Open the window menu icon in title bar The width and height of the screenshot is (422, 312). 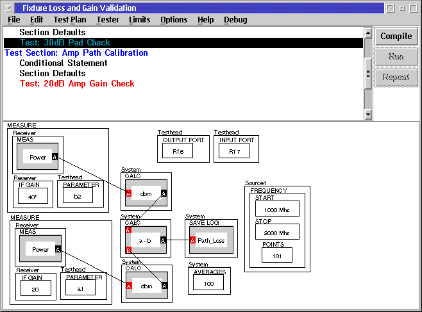pos(8,8)
